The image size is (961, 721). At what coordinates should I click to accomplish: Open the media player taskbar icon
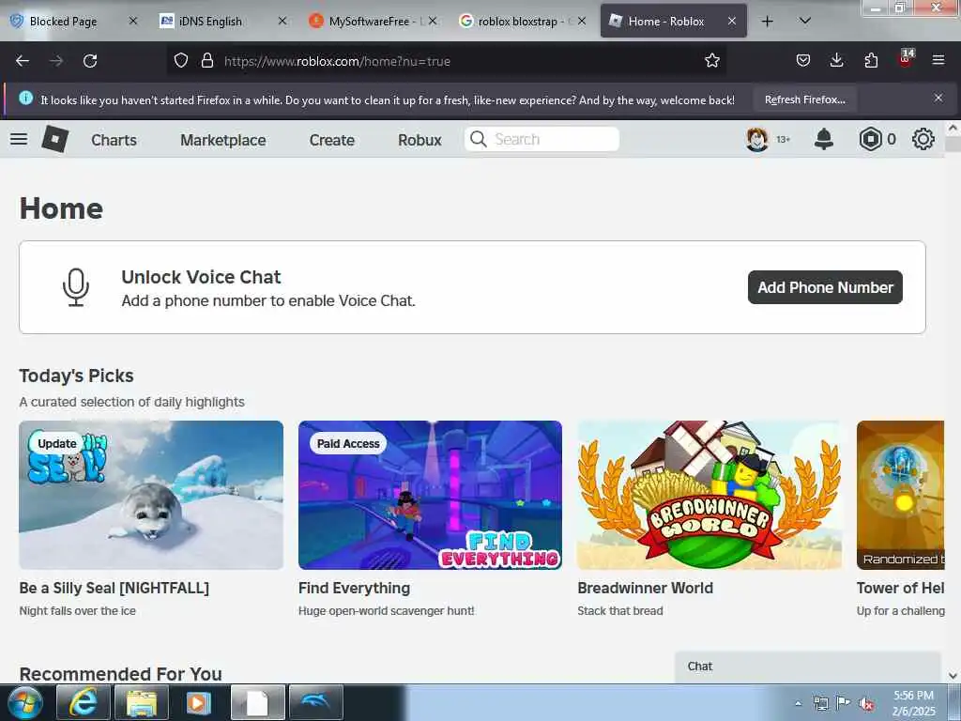(x=198, y=702)
